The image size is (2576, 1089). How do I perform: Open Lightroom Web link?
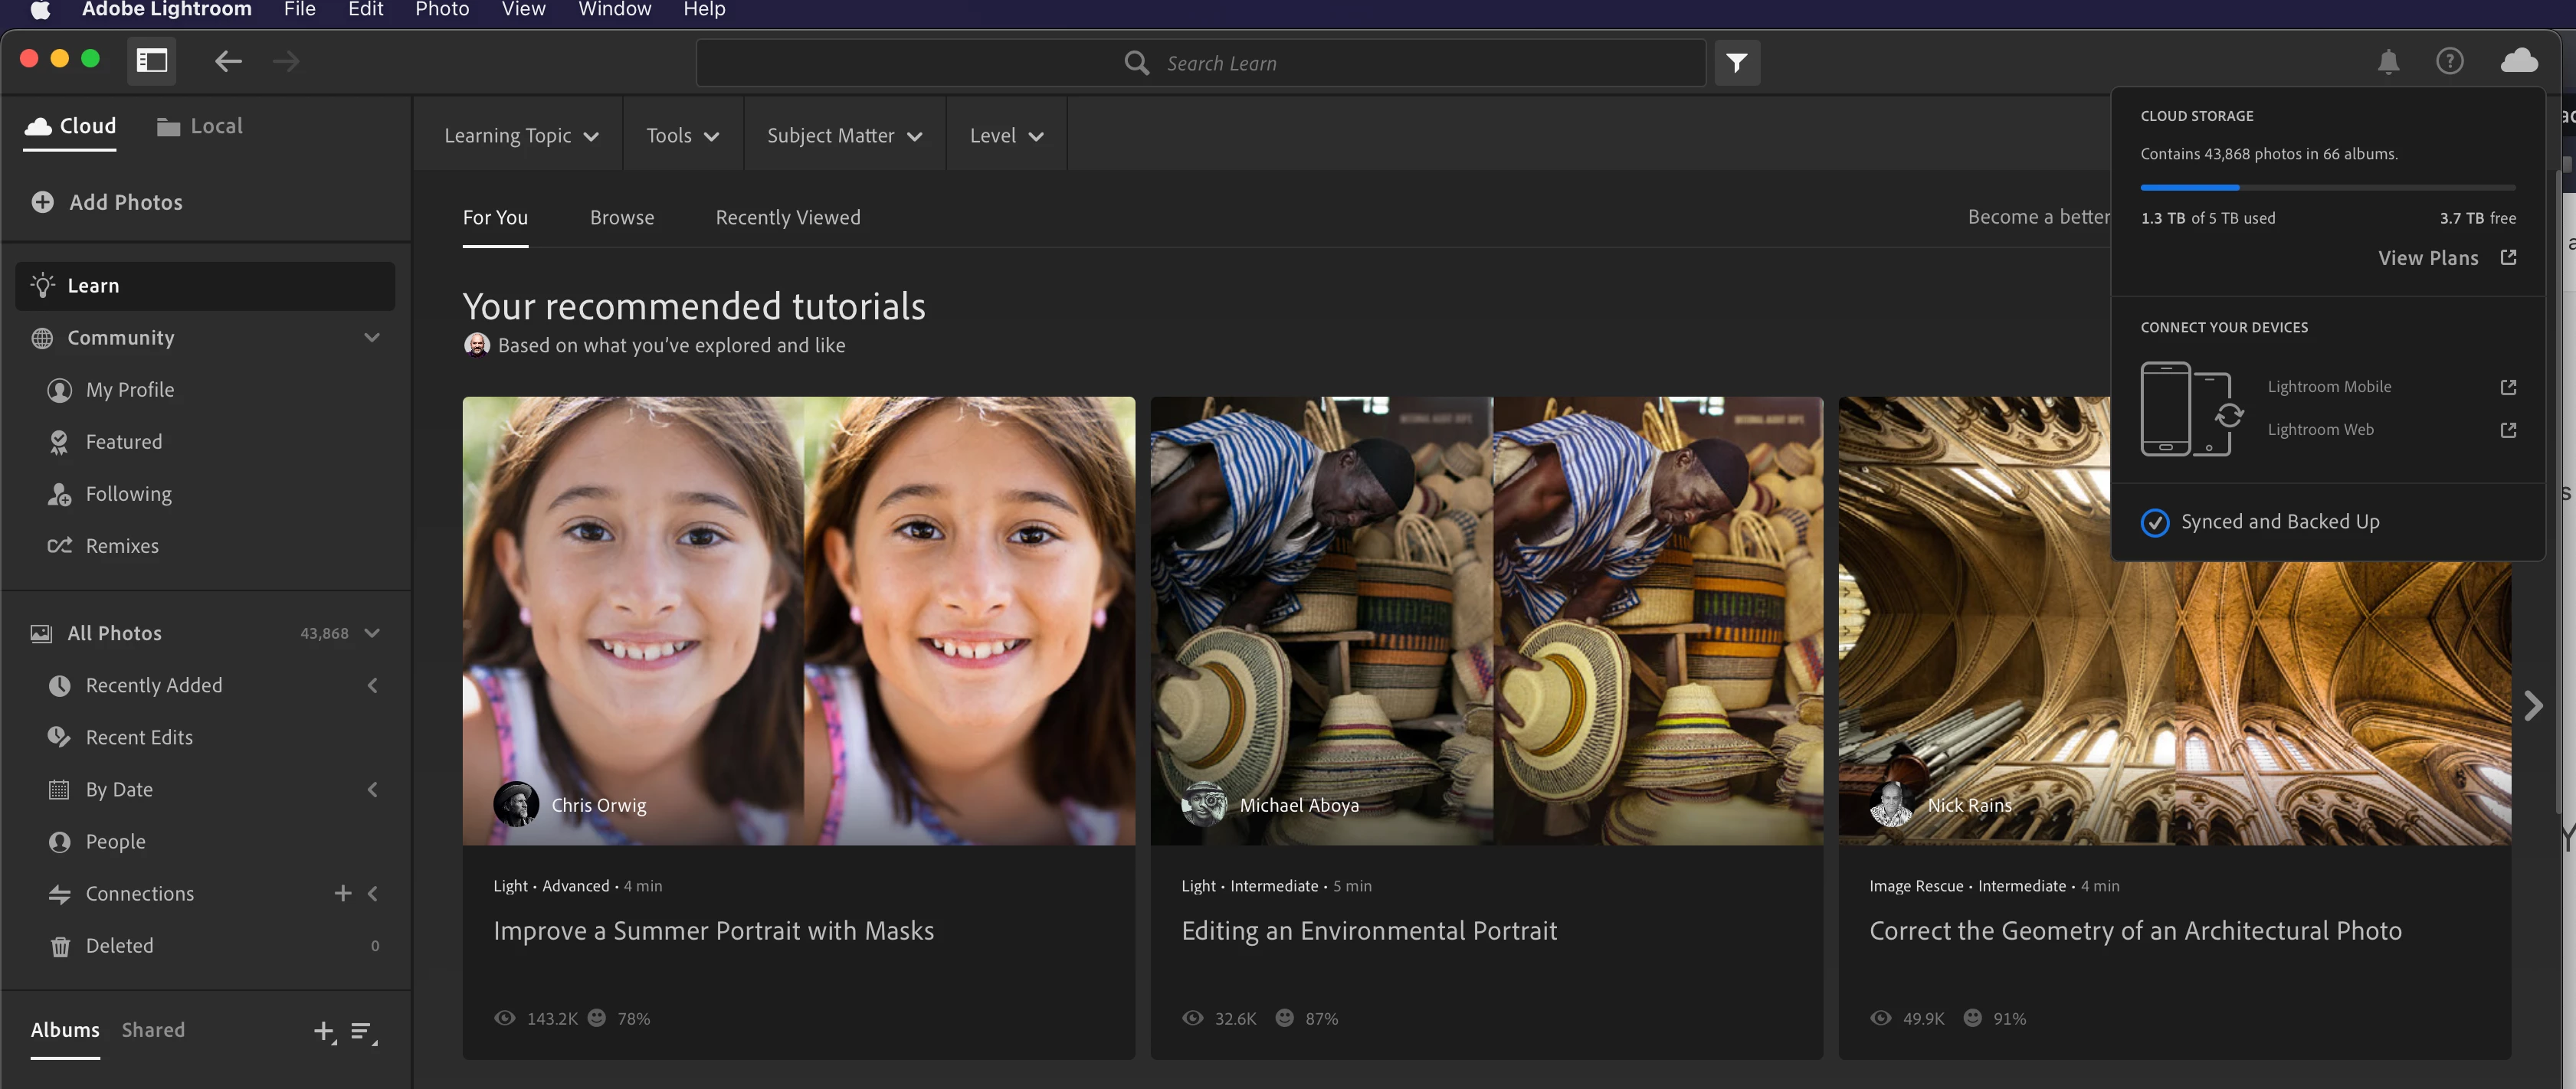[2320, 430]
